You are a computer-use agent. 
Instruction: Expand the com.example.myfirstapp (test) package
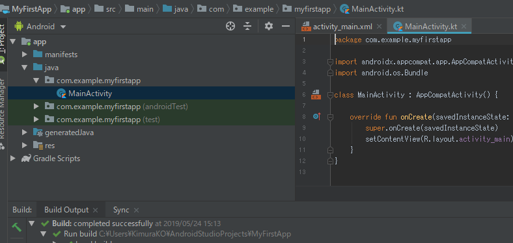coord(36,120)
